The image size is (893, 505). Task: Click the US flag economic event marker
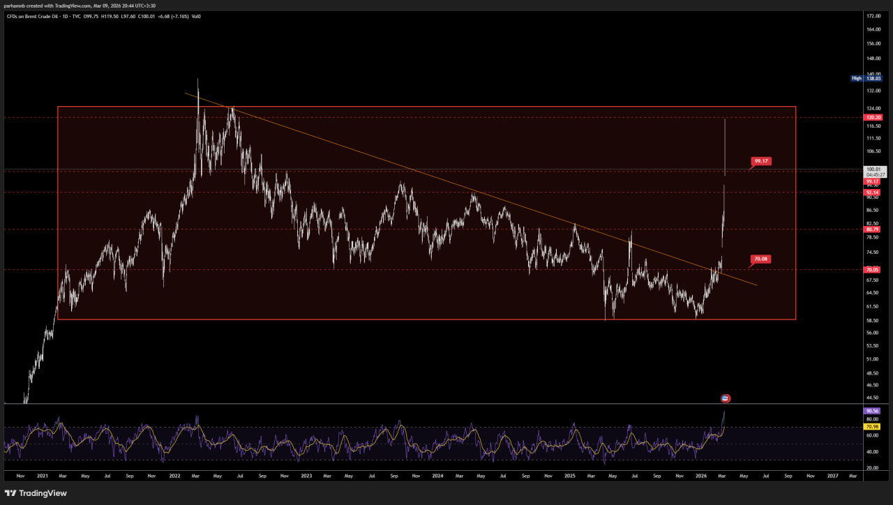[x=726, y=398]
